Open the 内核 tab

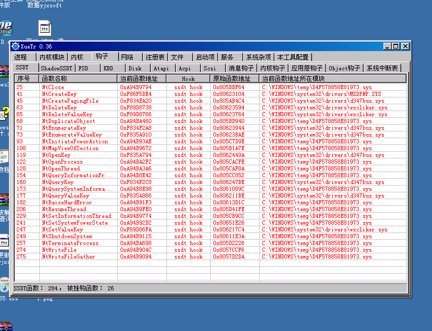click(80, 57)
